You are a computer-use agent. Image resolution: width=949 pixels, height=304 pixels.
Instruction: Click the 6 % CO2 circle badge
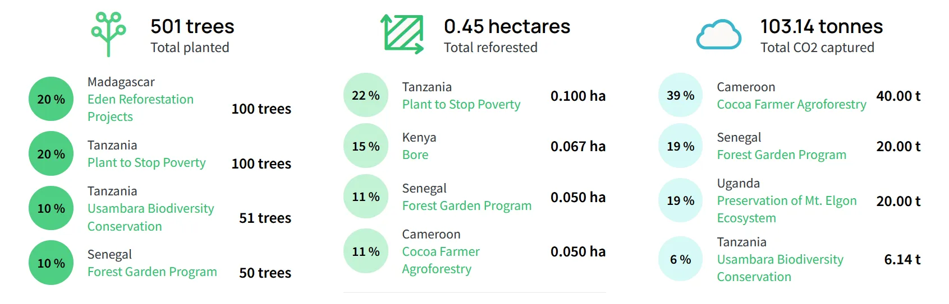tap(680, 259)
